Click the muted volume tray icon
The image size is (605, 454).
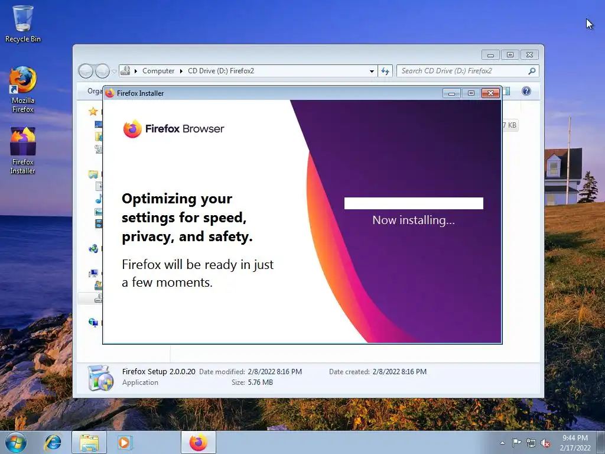[545, 443]
